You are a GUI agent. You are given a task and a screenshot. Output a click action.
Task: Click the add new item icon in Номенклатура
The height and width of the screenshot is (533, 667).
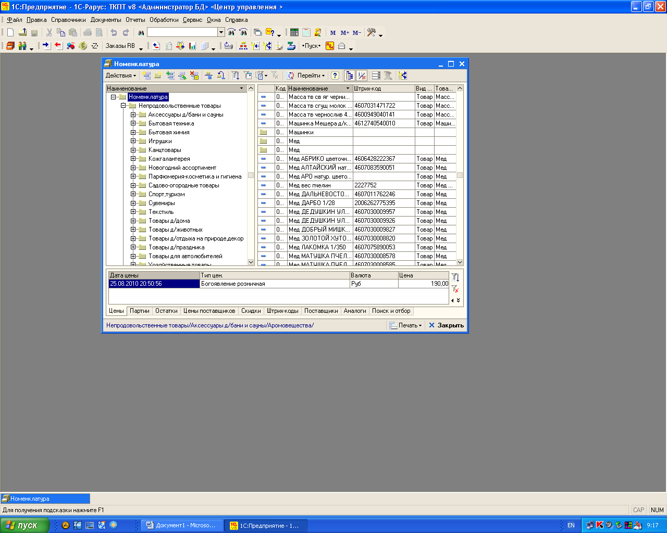click(x=146, y=75)
